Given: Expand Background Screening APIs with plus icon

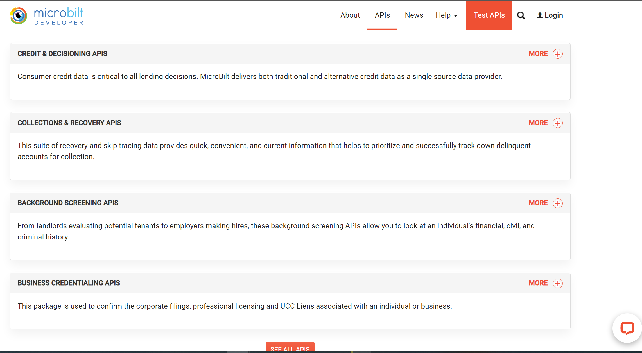Looking at the screenshot, I should pos(558,203).
